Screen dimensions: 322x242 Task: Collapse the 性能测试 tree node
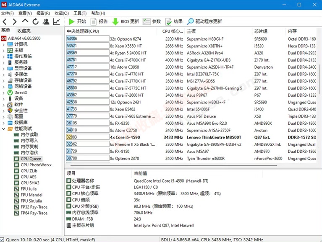4,129
